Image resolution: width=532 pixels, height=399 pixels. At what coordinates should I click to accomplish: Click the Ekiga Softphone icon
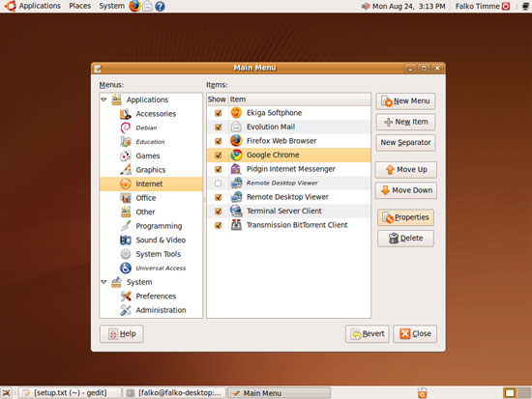click(x=236, y=113)
